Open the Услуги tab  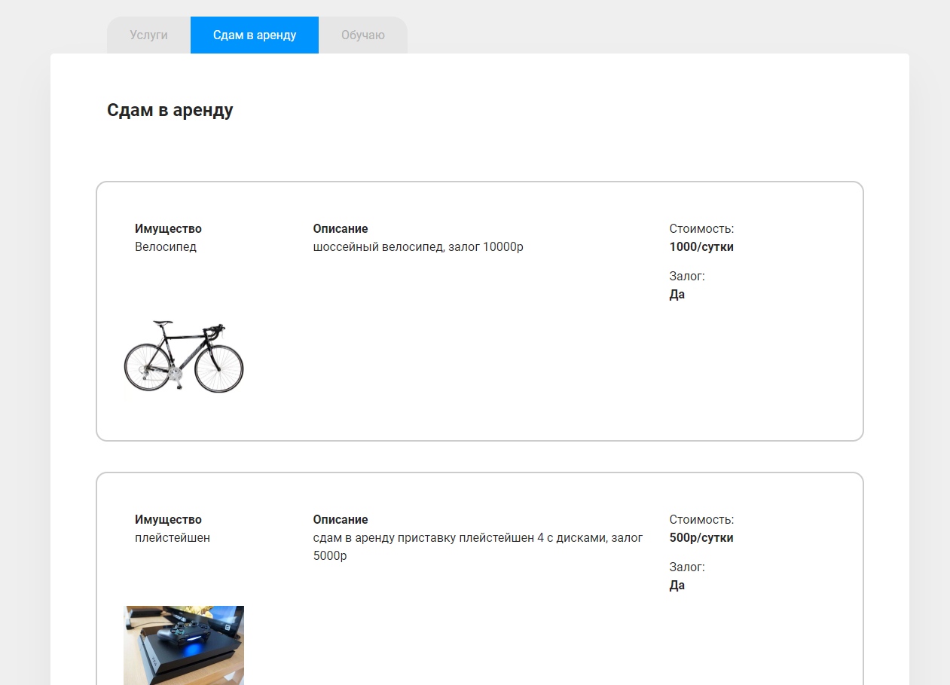coord(148,35)
